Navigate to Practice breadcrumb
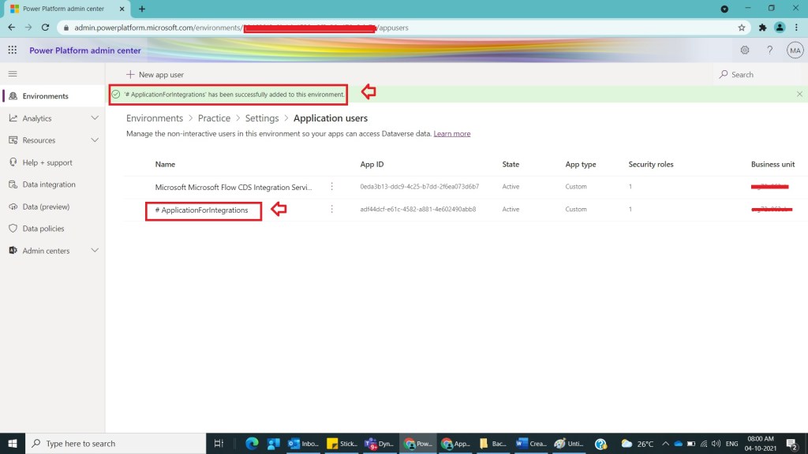The height and width of the screenshot is (454, 808). [x=214, y=118]
